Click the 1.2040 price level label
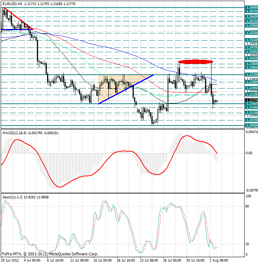This screenshot has width=258, height=263. click(x=251, y=126)
